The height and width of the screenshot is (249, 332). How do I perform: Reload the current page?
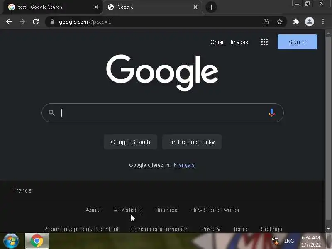(x=36, y=22)
